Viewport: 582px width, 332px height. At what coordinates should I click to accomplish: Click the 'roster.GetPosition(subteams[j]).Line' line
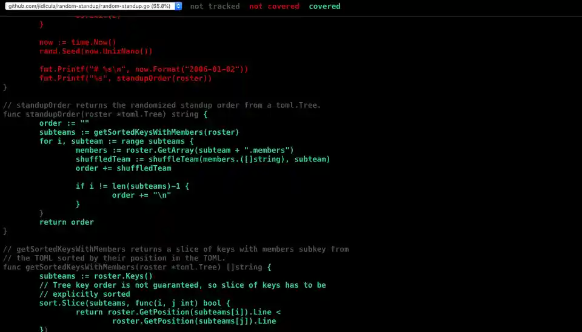click(x=194, y=321)
